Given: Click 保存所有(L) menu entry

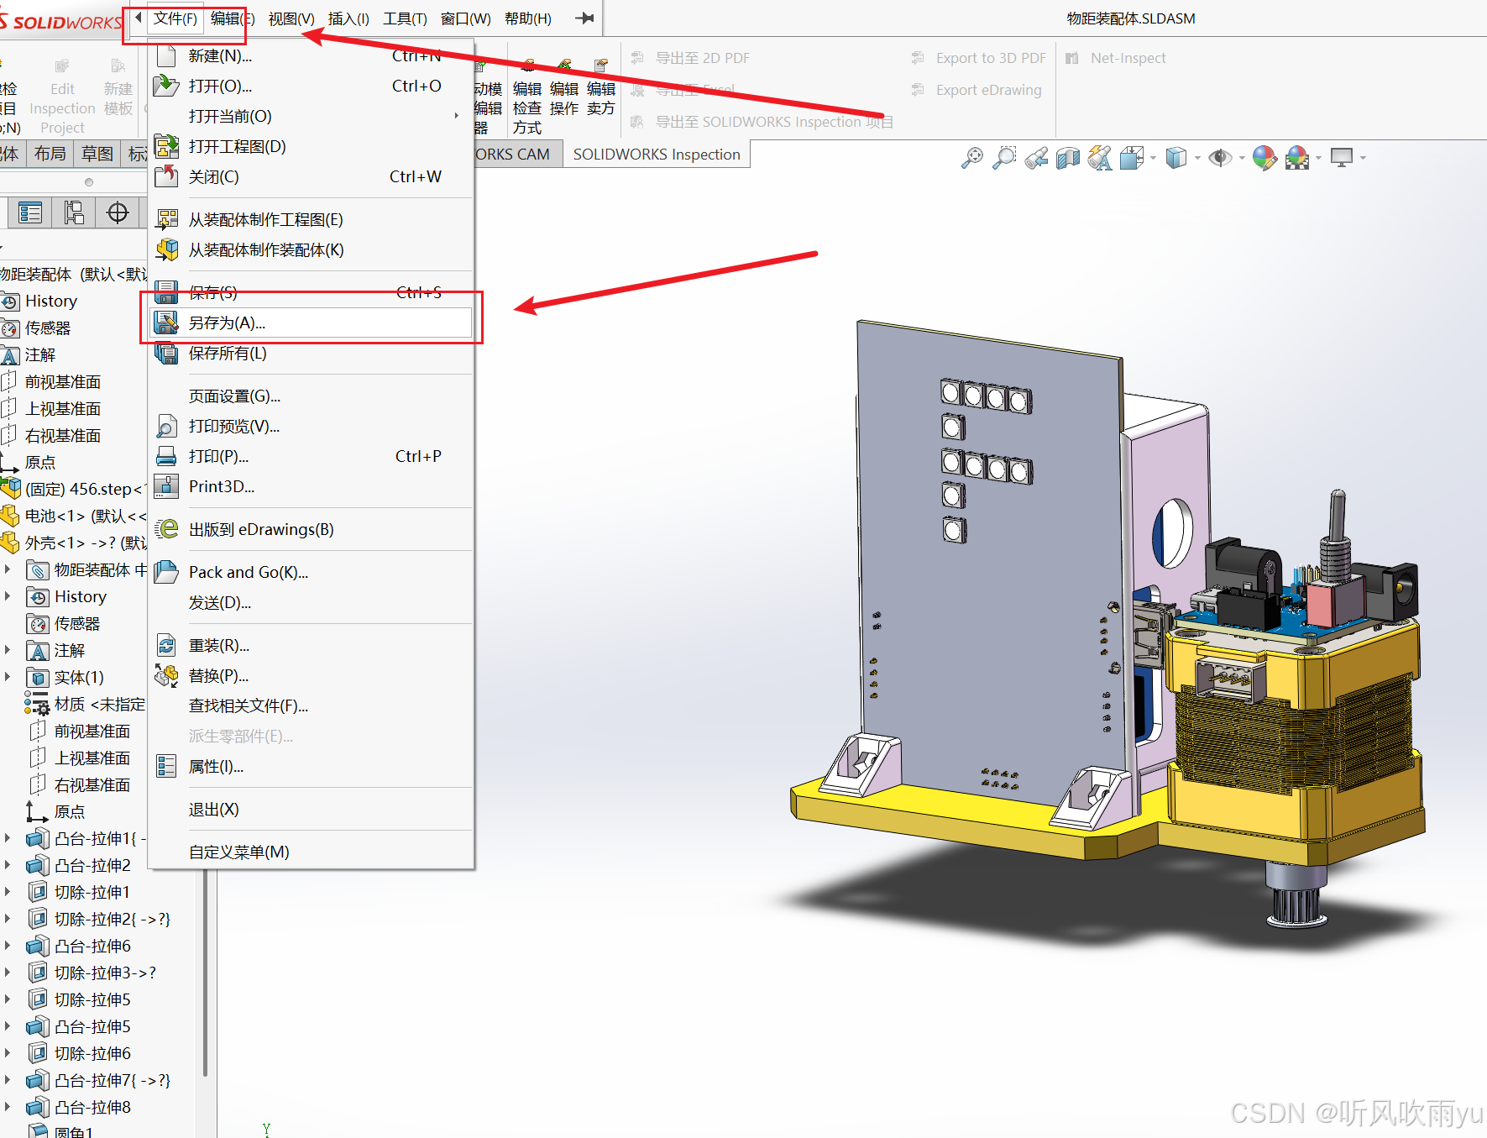Looking at the screenshot, I should (311, 353).
